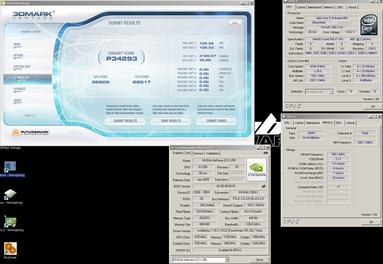Screen dimensions: 383x264
Task: Click the GPU-Z title bar icon
Action: tap(172, 148)
